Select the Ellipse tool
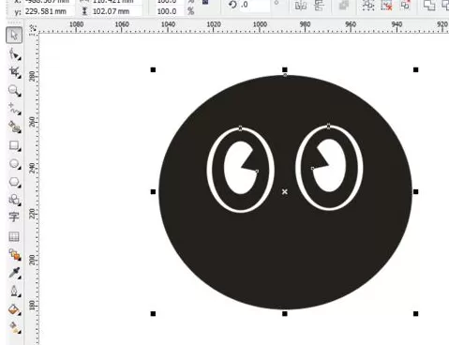The width and height of the screenshot is (449, 345). [14, 164]
